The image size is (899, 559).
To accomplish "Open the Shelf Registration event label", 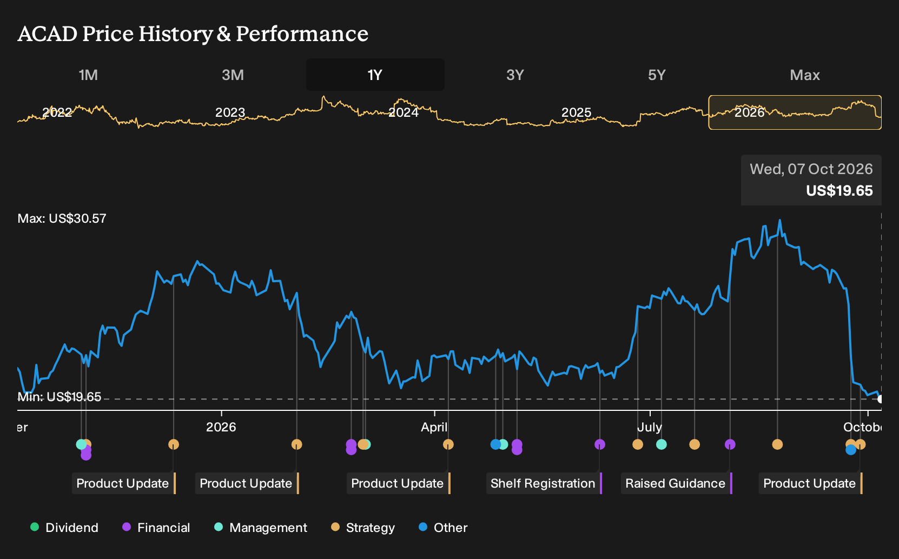I will pyautogui.click(x=544, y=483).
